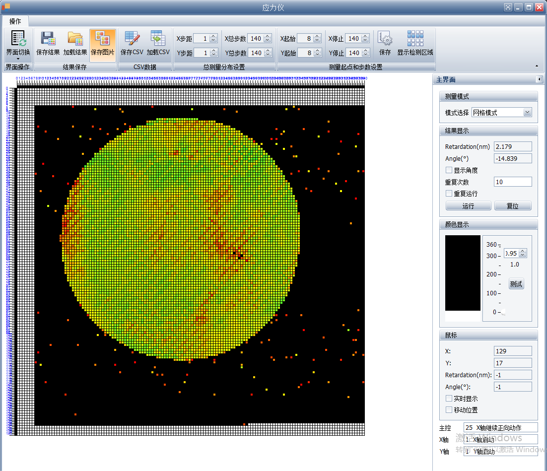547x471 pixels.
Task: Toggle the 重复运行 checkbox
Action: pyautogui.click(x=449, y=194)
